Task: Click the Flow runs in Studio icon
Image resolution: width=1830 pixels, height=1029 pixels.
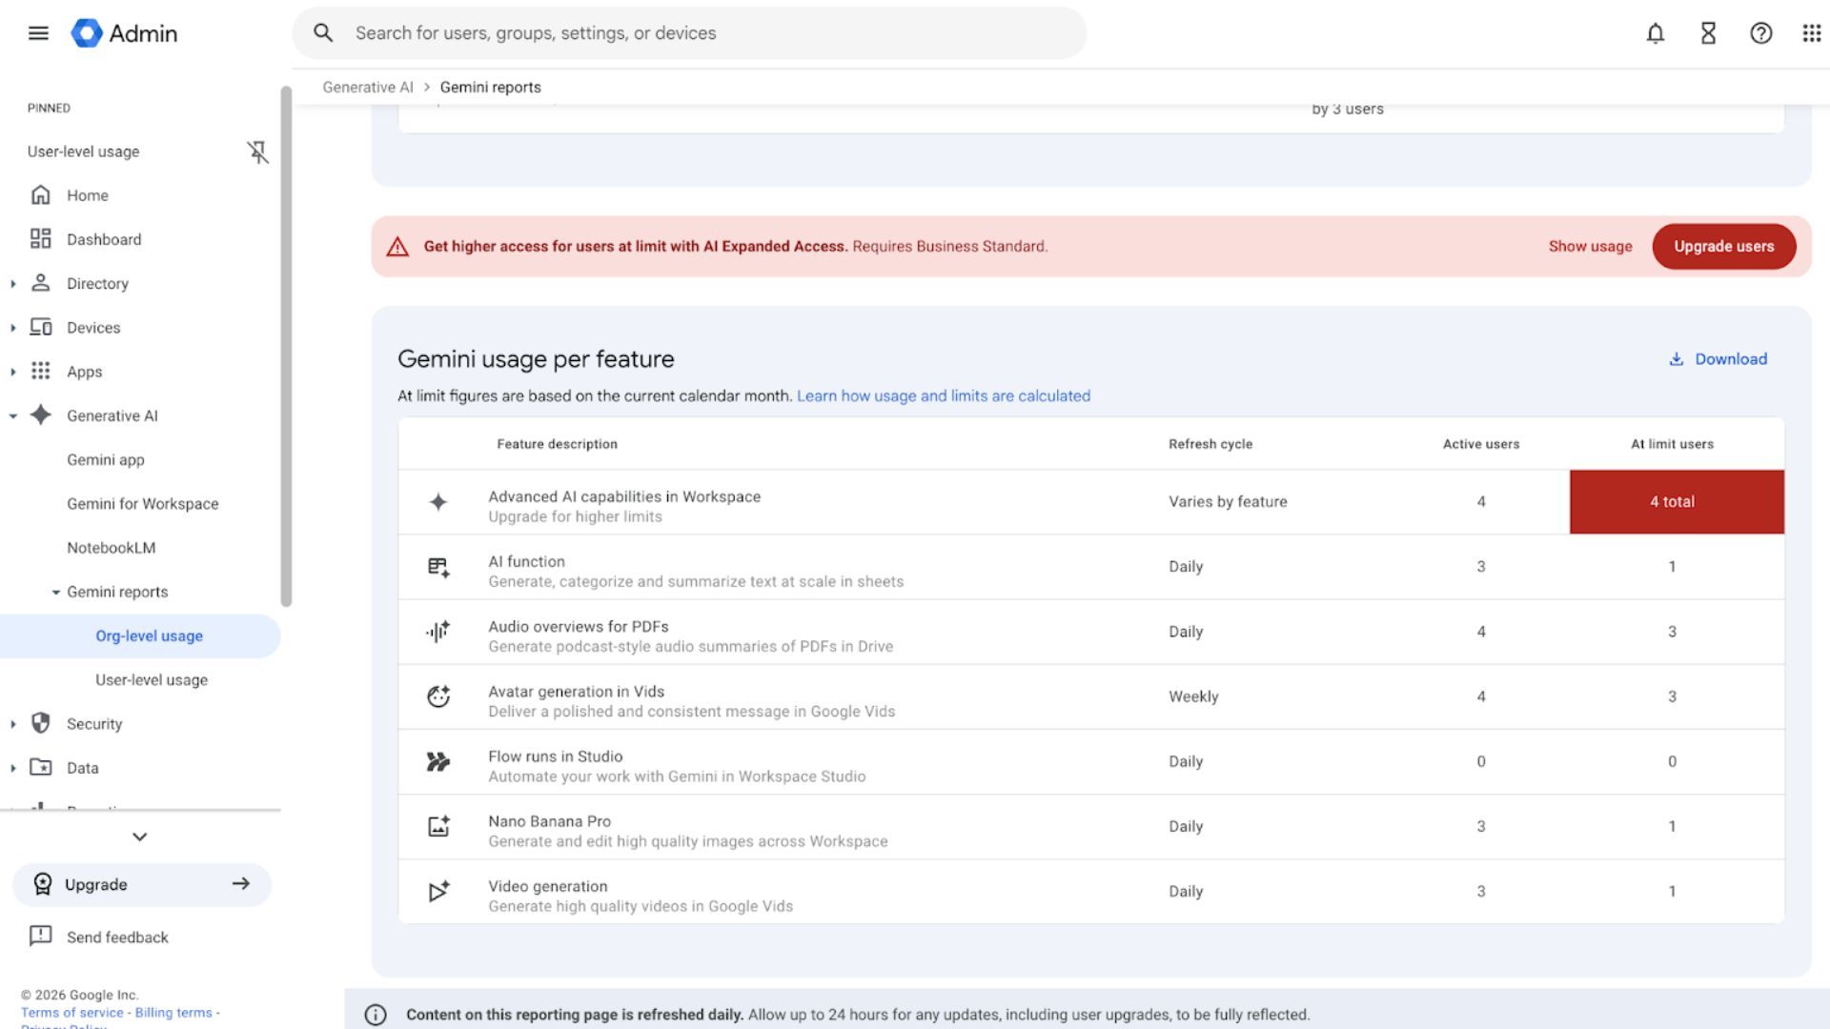Action: pos(438,761)
